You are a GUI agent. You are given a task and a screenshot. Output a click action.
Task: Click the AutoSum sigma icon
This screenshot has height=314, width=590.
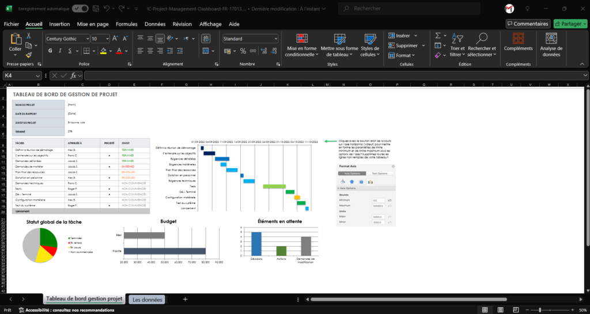438,36
